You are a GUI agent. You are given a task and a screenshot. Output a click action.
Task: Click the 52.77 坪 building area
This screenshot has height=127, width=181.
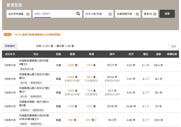112,65
